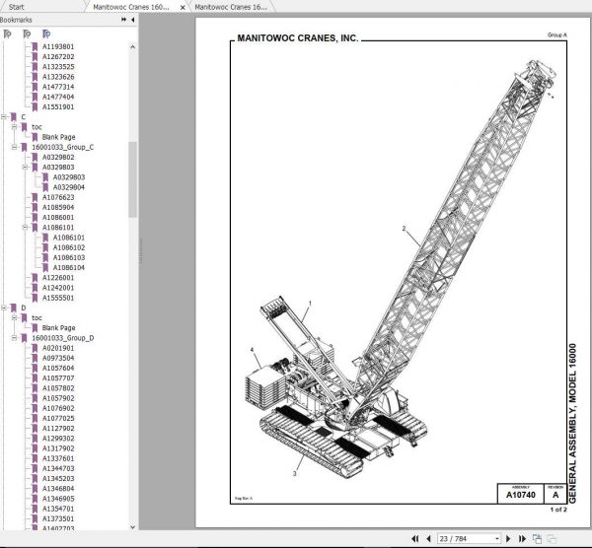Click the panel splitter grip handle
Image resolution: width=592 pixels, height=548 pixels.
(x=141, y=250)
